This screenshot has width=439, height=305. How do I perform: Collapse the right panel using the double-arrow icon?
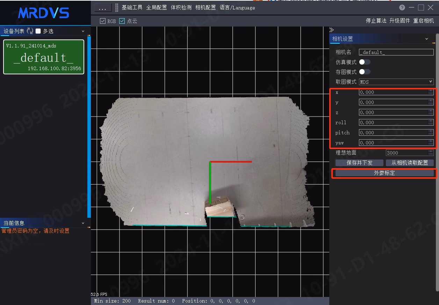[x=332, y=30]
